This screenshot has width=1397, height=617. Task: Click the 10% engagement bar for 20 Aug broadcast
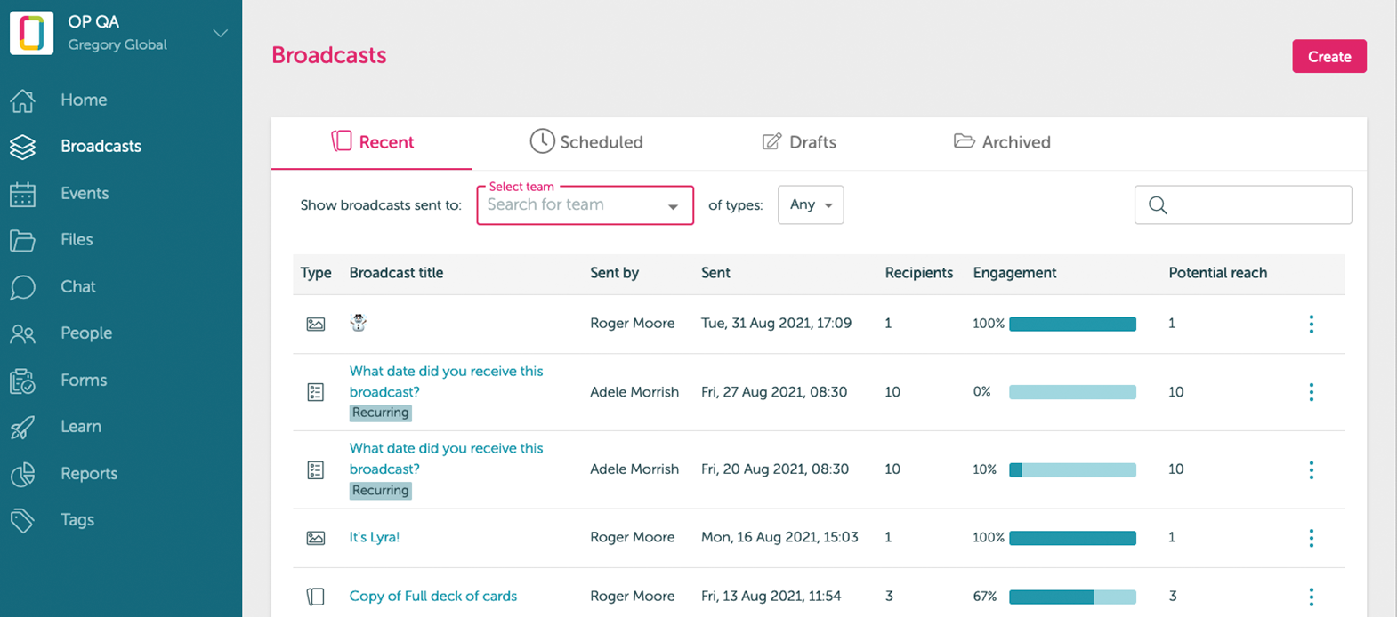[x=1072, y=469]
